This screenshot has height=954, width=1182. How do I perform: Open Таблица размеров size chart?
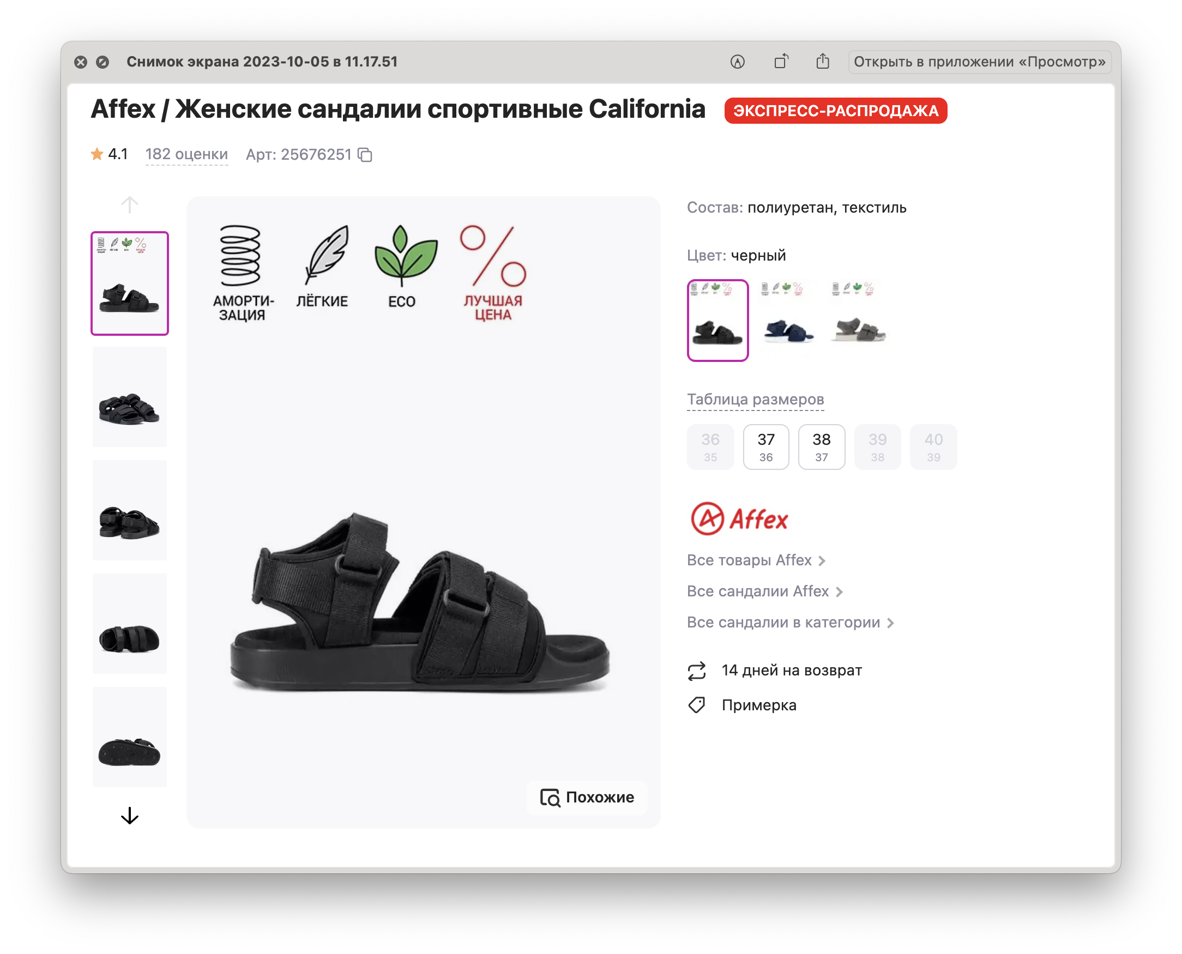[x=756, y=400]
